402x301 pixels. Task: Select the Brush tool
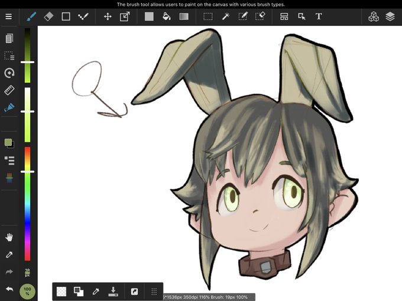31,17
